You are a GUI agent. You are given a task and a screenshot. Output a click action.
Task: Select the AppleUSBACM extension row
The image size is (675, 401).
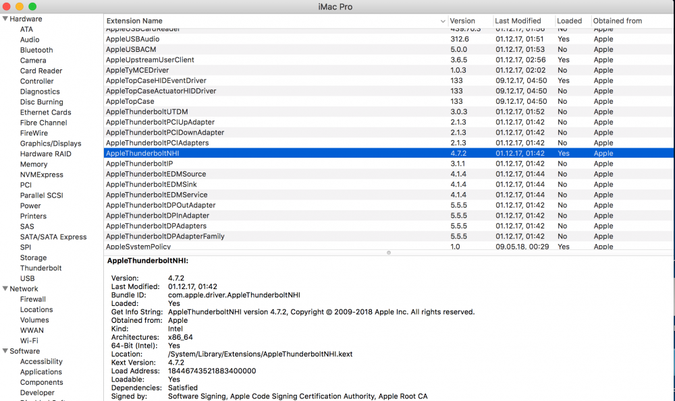pyautogui.click(x=389, y=49)
